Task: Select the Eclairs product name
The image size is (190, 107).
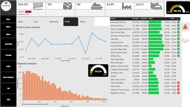Action: (113, 76)
